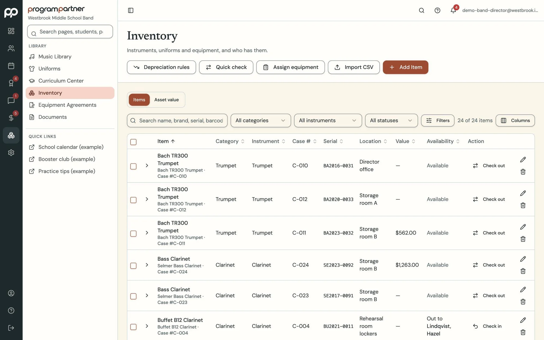Viewport: 544px width, 340px height.
Task: Edit Bass Clarinet C-024 with pencil icon
Action: 523,259
